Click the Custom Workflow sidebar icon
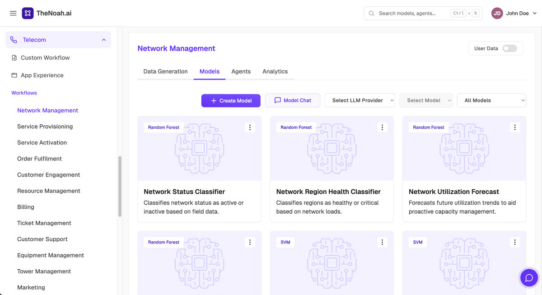542x295 pixels. pyautogui.click(x=14, y=58)
